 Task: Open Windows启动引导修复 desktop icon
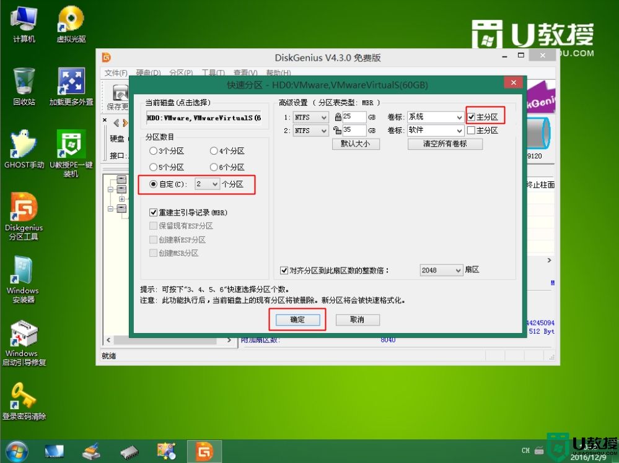pyautogui.click(x=24, y=342)
